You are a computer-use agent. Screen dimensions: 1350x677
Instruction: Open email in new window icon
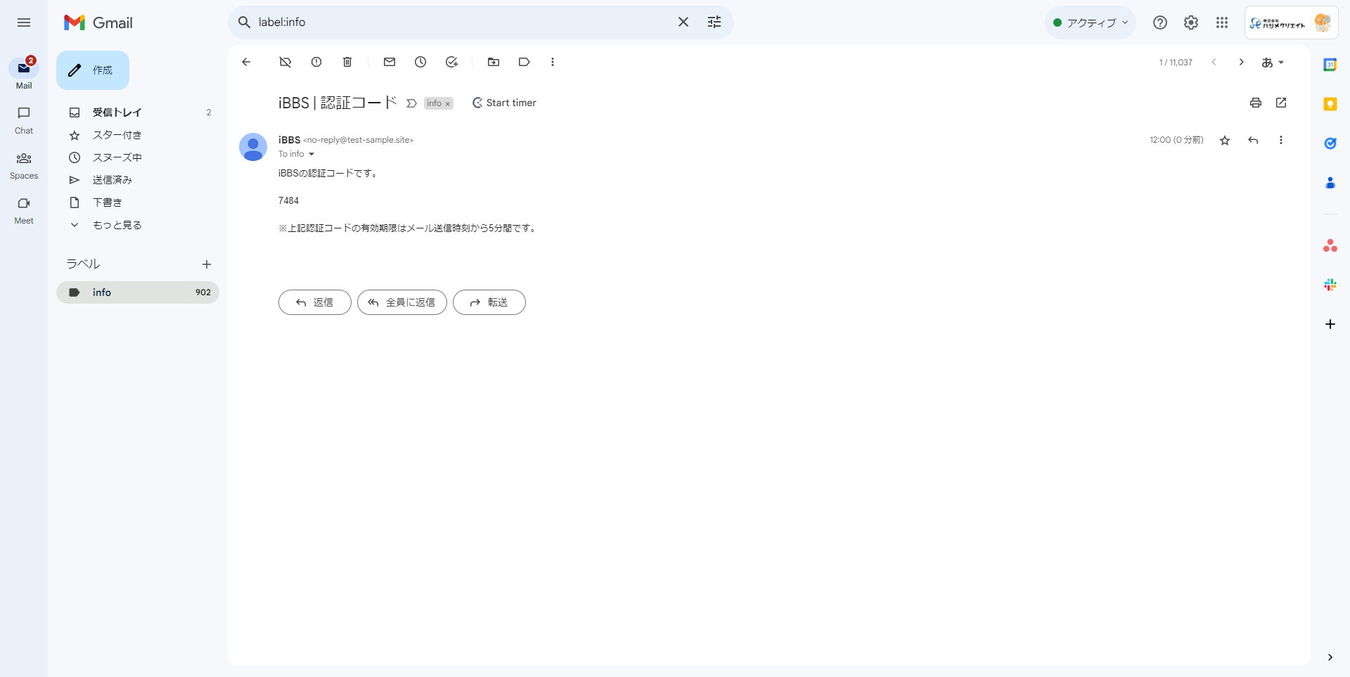(x=1281, y=103)
